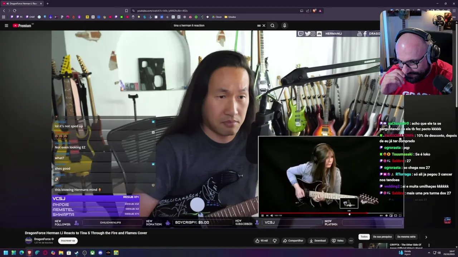
Task: Open browser apps grid icon
Action: tap(4, 17)
